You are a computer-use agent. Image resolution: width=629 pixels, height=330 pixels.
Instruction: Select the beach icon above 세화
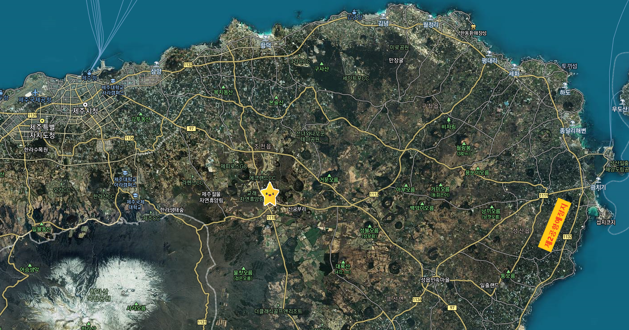514,67
